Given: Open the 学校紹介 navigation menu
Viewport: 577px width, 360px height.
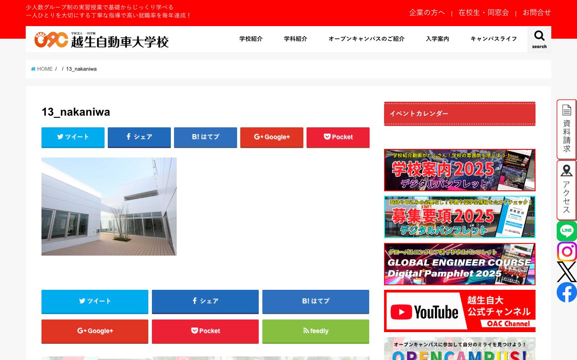Looking at the screenshot, I should click(x=251, y=39).
